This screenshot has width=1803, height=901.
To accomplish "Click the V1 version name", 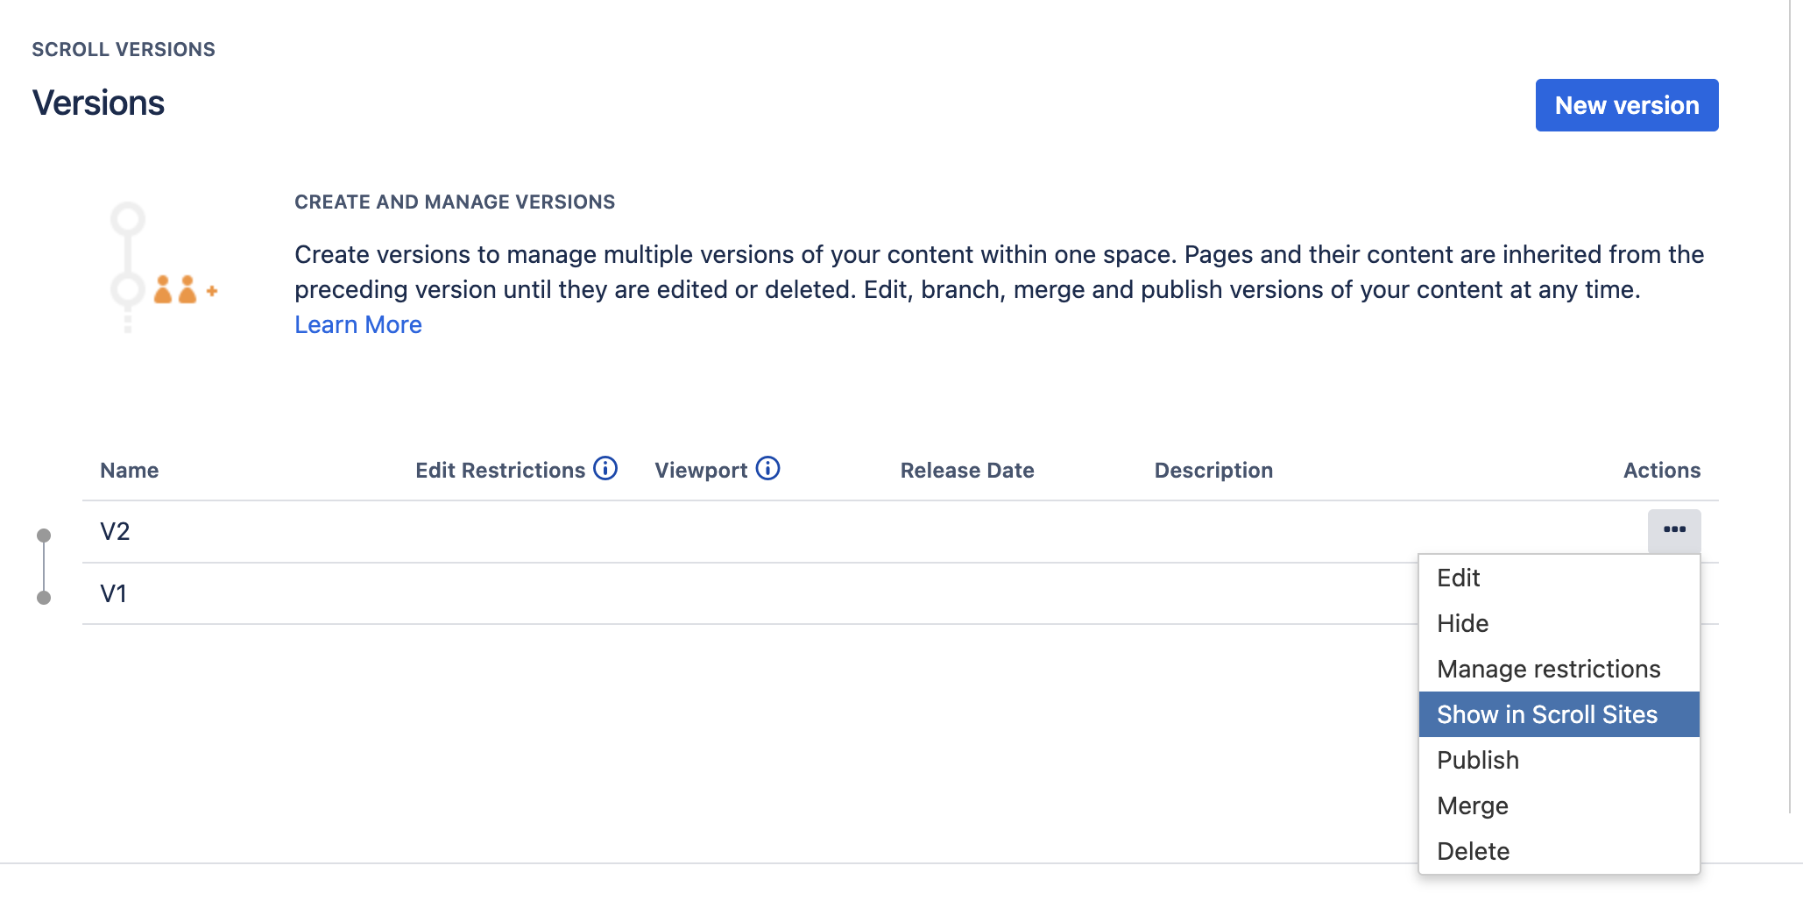I will [x=113, y=594].
